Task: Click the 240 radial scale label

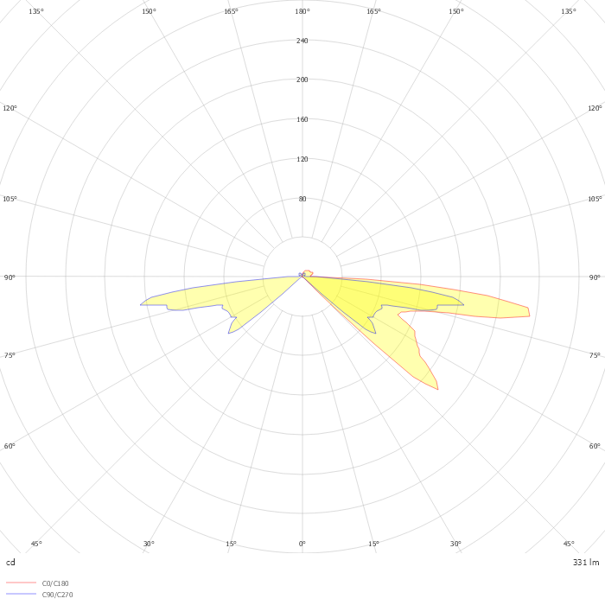Action: click(302, 41)
